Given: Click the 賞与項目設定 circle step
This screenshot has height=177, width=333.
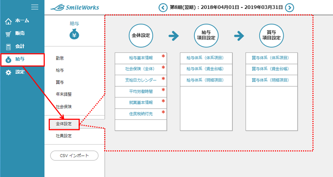Looking at the screenshot, I should click(271, 35).
